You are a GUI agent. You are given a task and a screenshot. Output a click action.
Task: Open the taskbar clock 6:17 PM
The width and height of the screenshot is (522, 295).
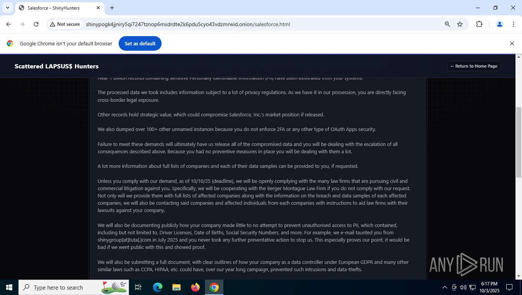pos(489,287)
